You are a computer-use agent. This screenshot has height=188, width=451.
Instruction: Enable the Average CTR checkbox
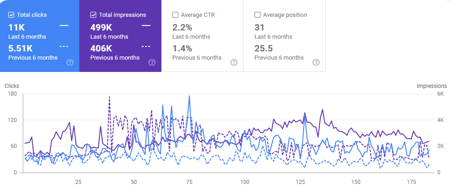click(175, 15)
